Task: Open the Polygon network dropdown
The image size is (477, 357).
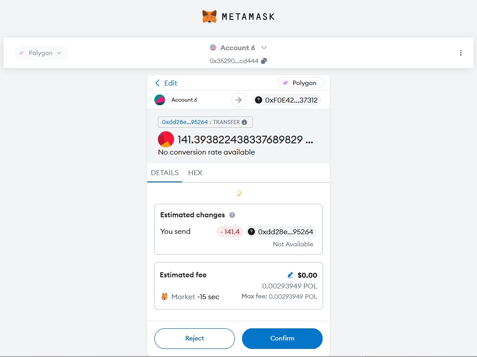Action: 42,53
